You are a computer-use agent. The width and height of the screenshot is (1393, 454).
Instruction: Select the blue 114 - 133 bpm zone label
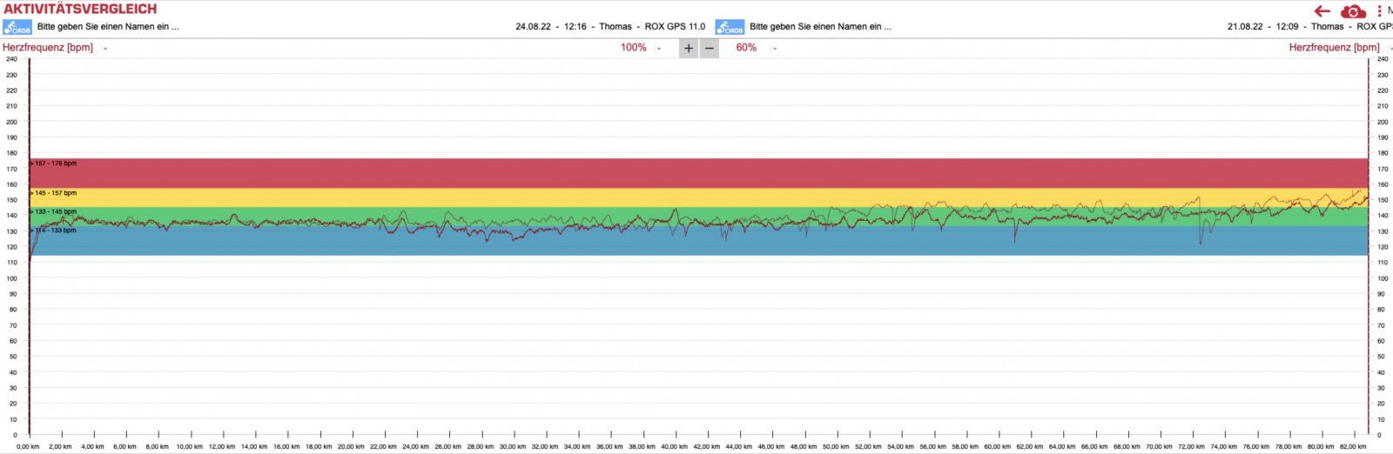pyautogui.click(x=56, y=230)
